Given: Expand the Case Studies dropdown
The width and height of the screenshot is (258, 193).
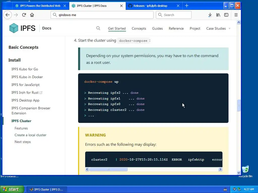Looking at the screenshot, I should tap(218, 28).
